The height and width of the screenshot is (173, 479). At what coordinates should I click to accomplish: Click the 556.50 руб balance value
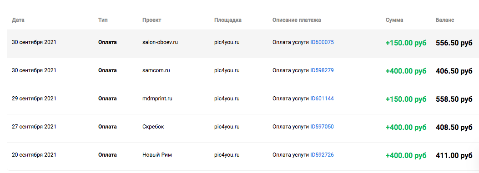[x=454, y=43]
